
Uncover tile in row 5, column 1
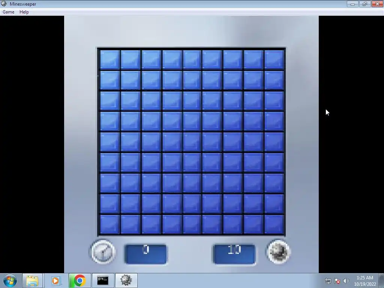point(110,142)
